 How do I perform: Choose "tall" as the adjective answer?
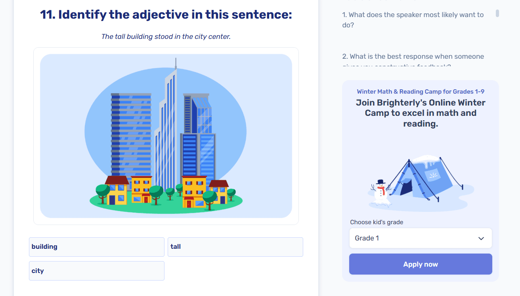click(x=235, y=247)
